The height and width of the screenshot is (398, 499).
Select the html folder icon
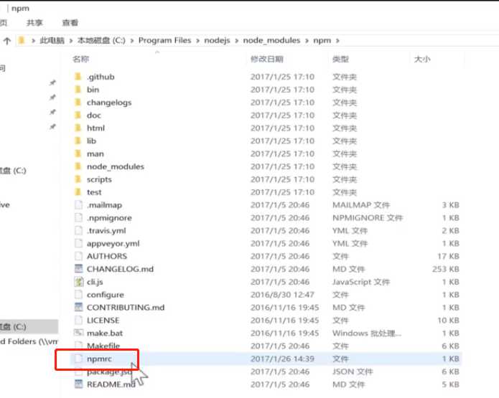(x=78, y=128)
